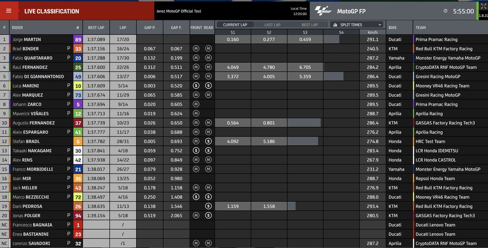
Task: Click Maverick Viñales's front tyre icon
Action: click(x=196, y=113)
